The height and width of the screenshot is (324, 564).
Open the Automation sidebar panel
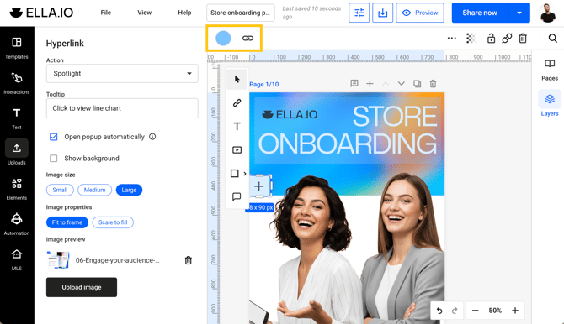pyautogui.click(x=17, y=224)
